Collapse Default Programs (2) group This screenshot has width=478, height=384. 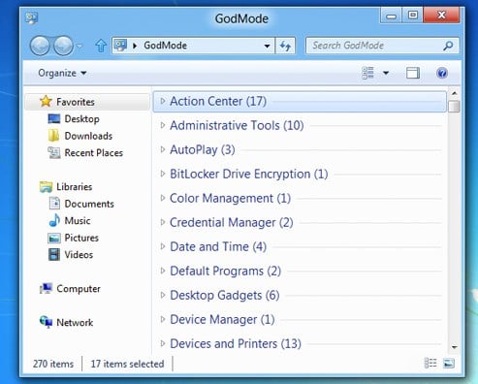163,271
